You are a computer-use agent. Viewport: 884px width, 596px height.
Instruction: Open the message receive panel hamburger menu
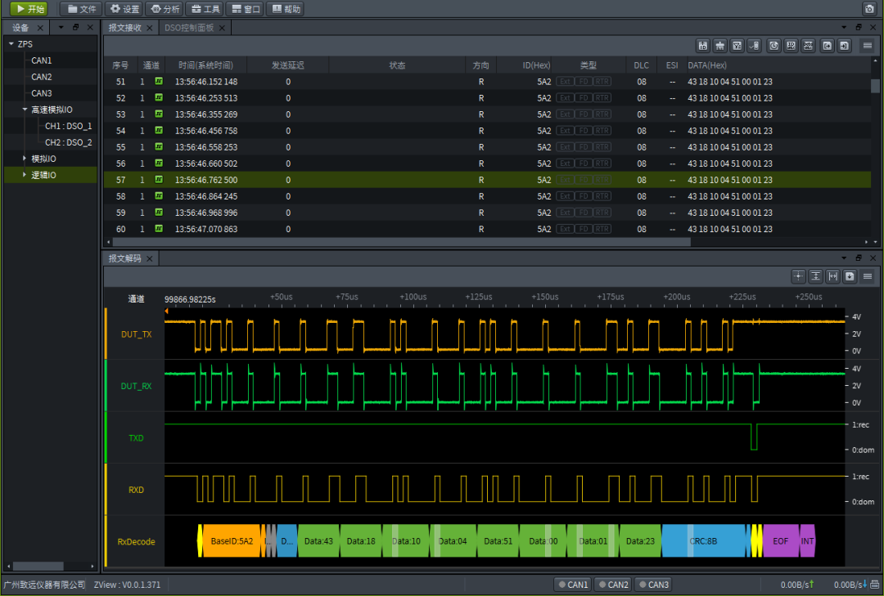867,46
